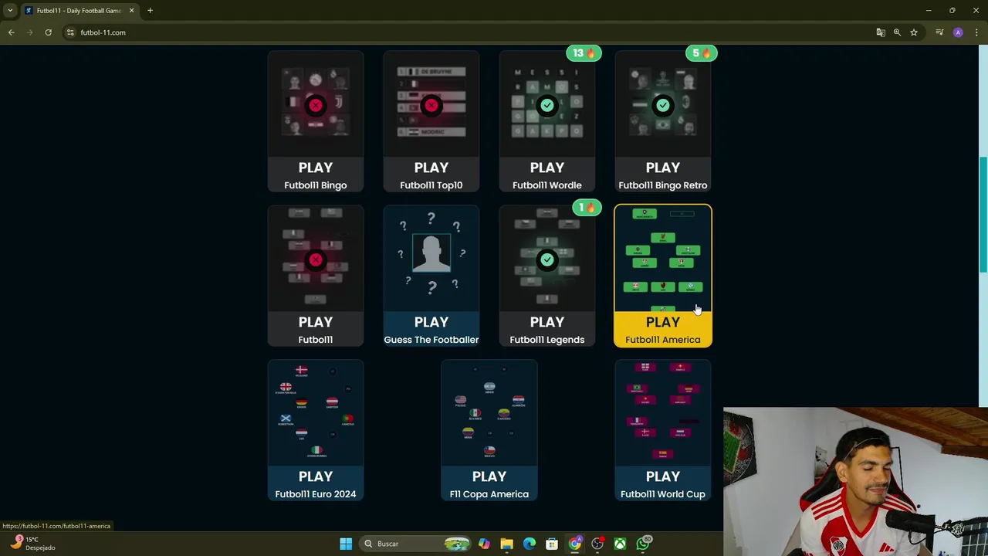Switch to Chrome in the taskbar
This screenshot has height=556, width=988.
click(x=575, y=544)
